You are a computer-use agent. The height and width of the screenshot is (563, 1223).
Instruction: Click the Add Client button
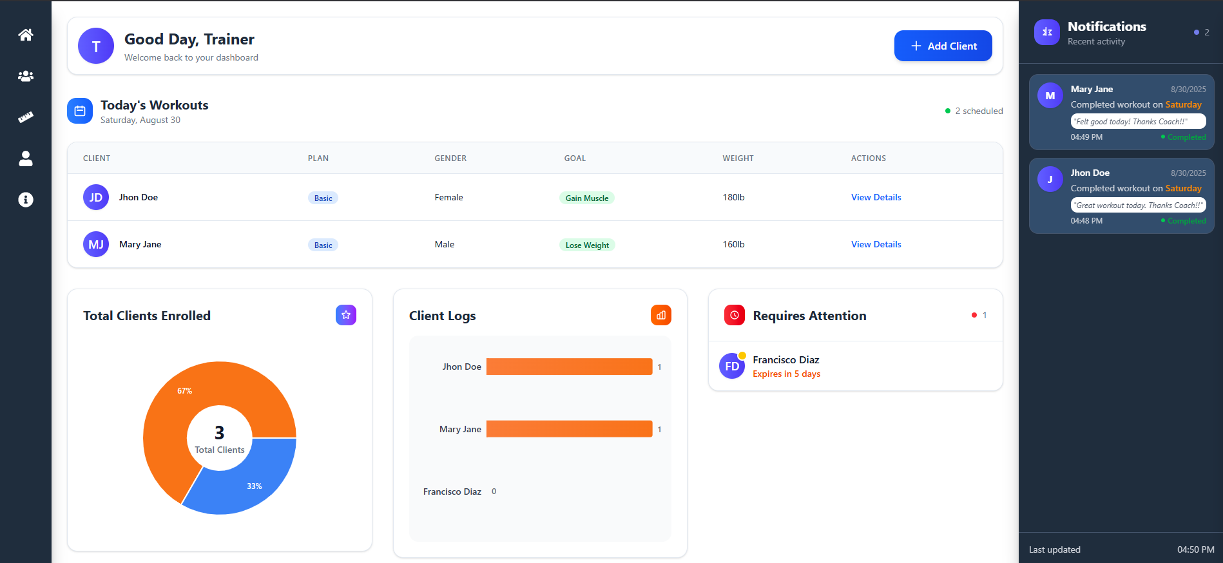[x=943, y=46]
